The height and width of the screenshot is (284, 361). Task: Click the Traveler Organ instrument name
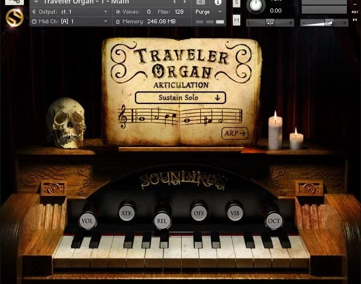point(86,2)
